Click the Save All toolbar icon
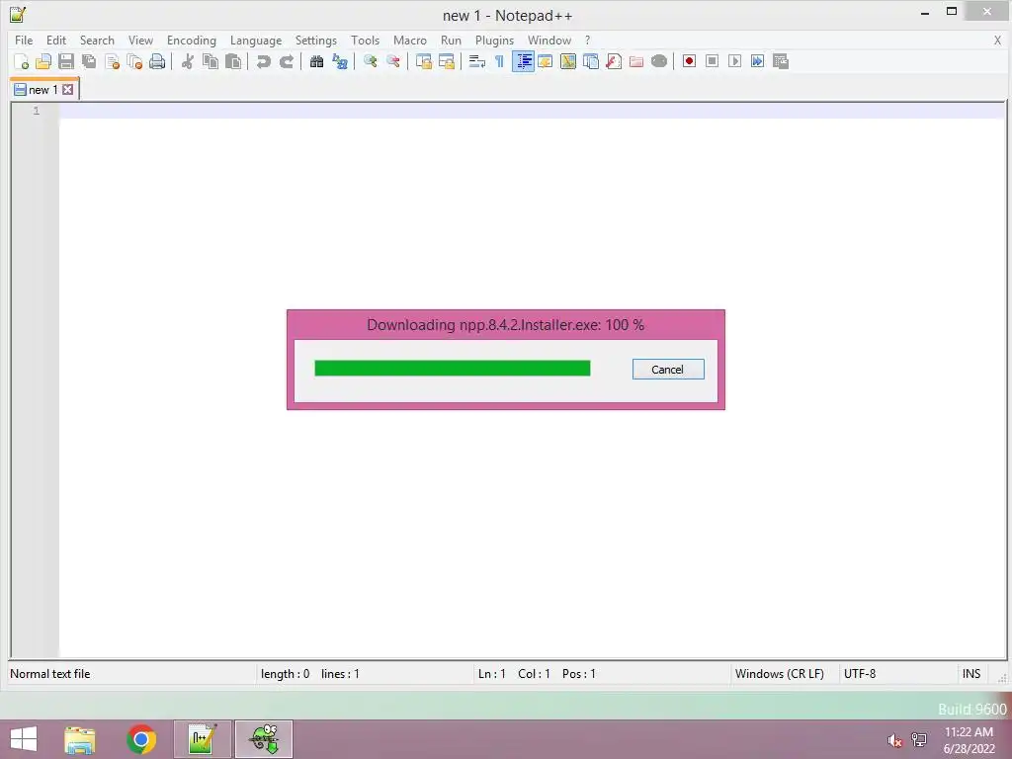Image resolution: width=1012 pixels, height=759 pixels. (89, 61)
